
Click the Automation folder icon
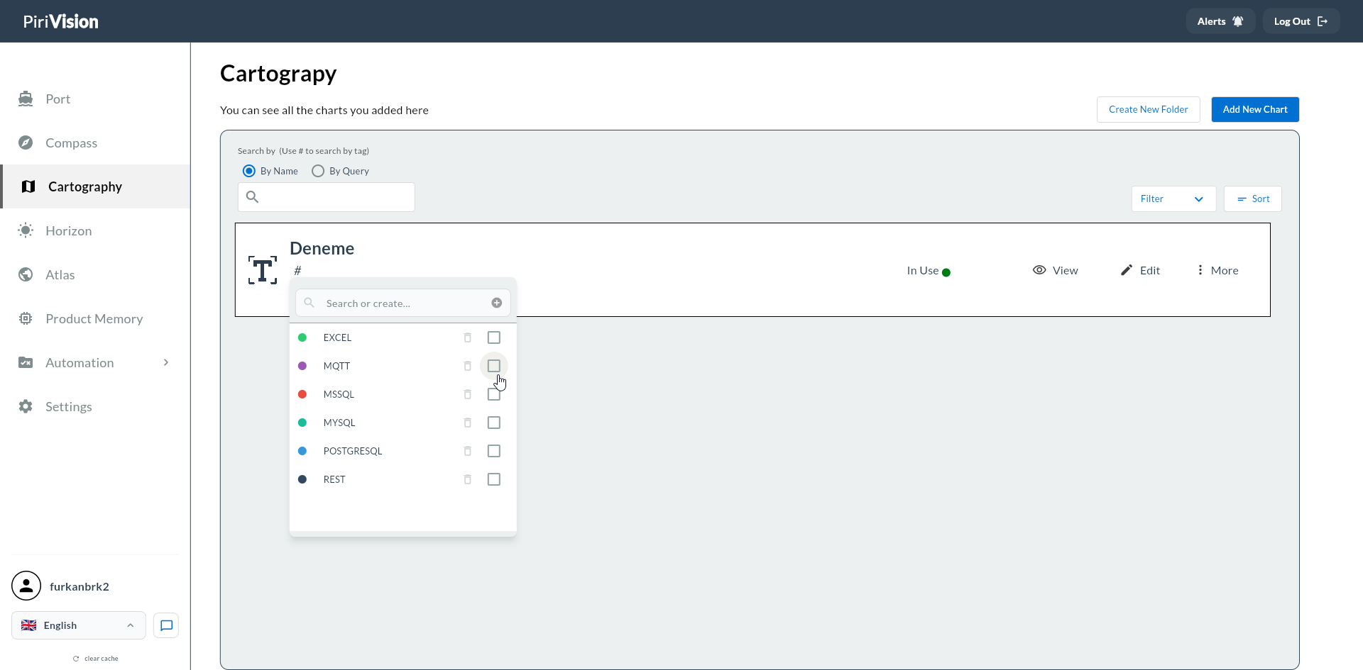click(x=26, y=362)
